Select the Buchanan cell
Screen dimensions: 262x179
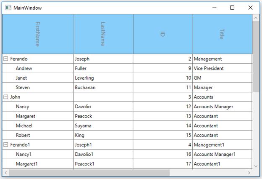(x=103, y=87)
